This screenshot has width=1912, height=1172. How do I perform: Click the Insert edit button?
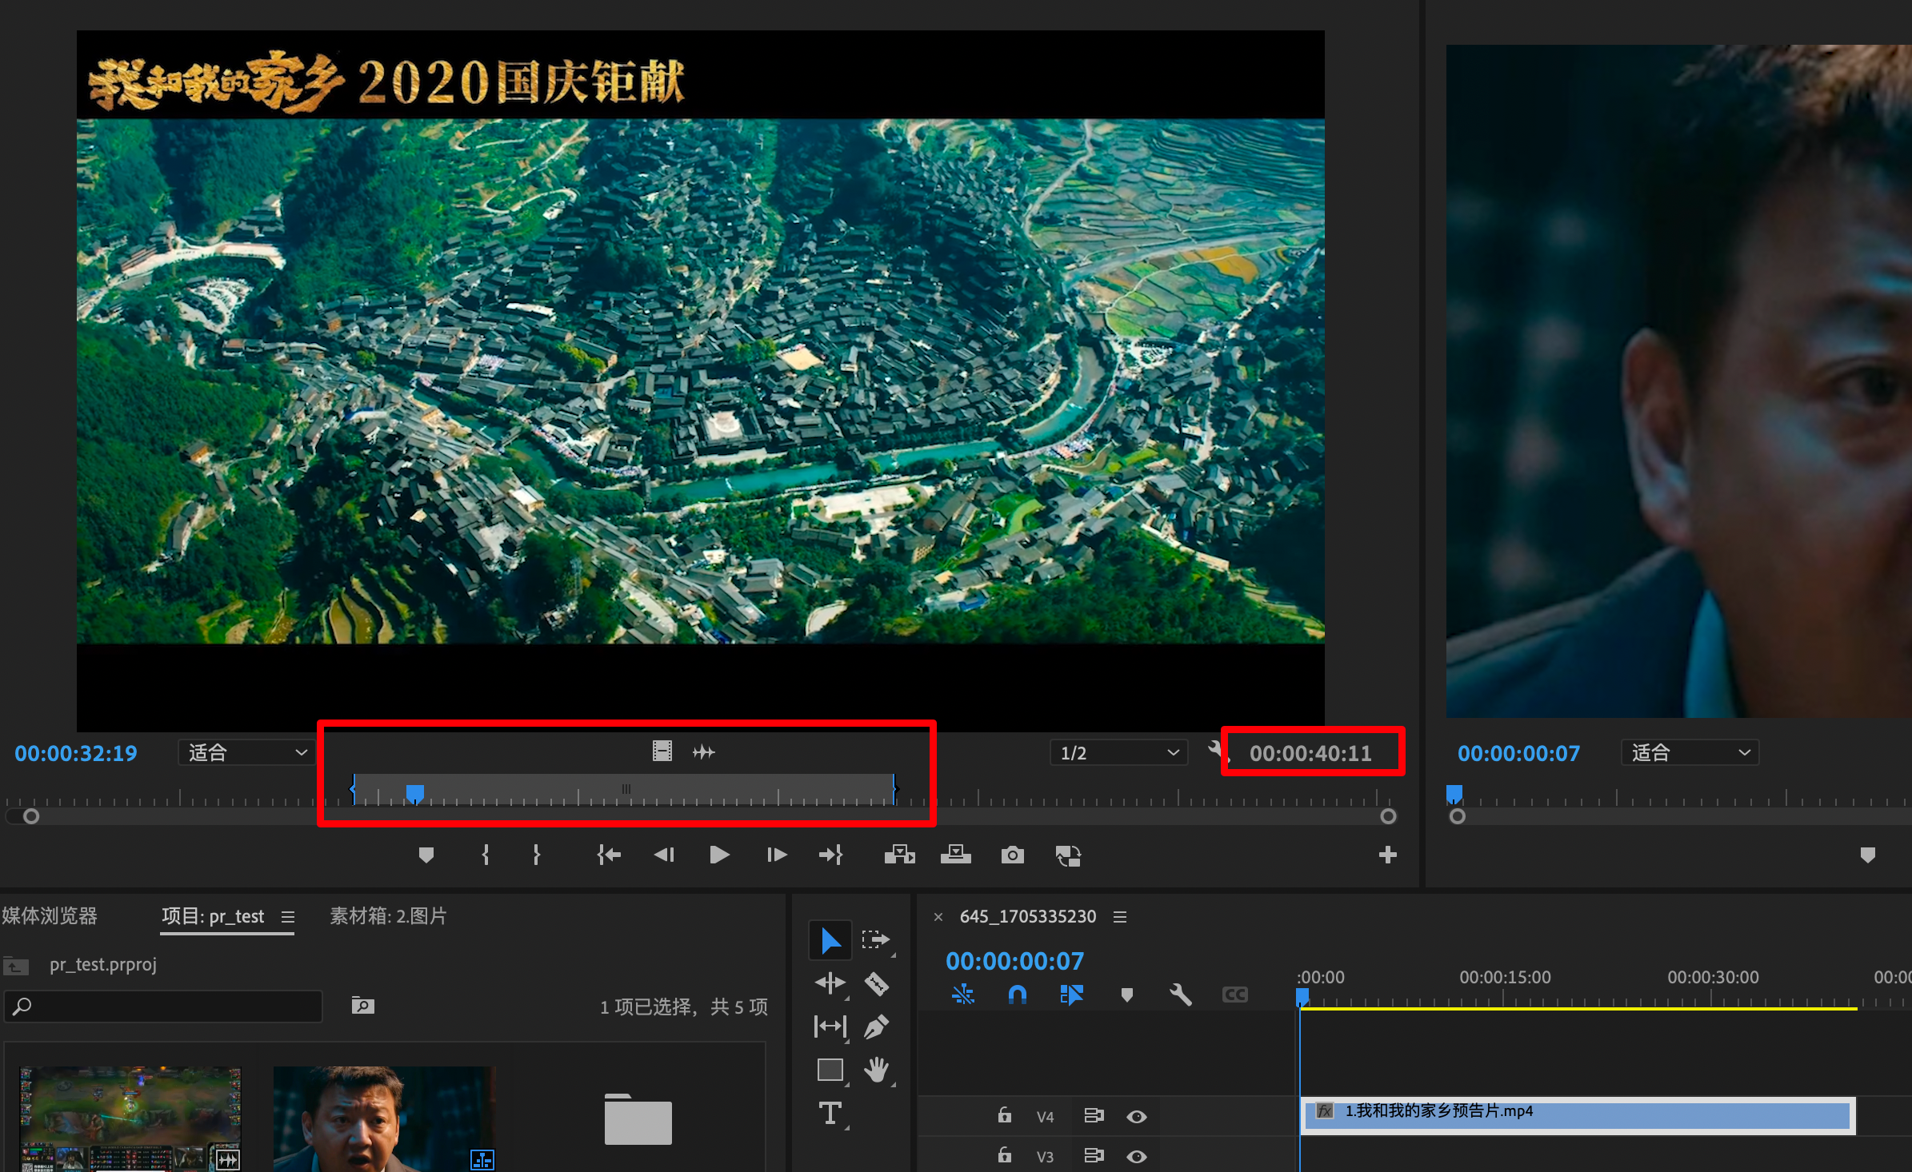pos(899,855)
